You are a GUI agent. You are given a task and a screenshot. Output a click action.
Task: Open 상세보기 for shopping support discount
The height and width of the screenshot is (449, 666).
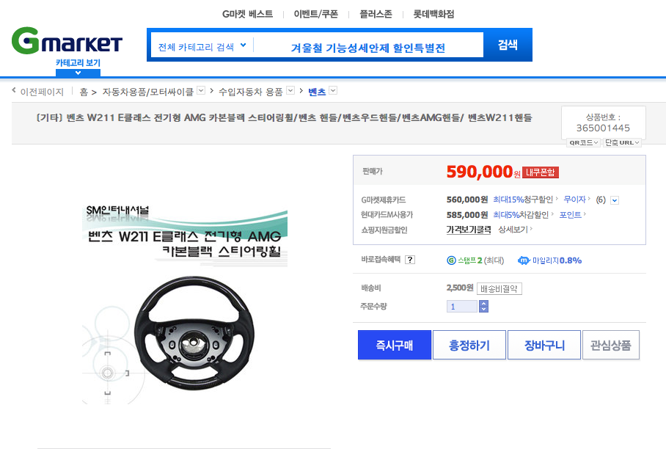click(x=515, y=230)
